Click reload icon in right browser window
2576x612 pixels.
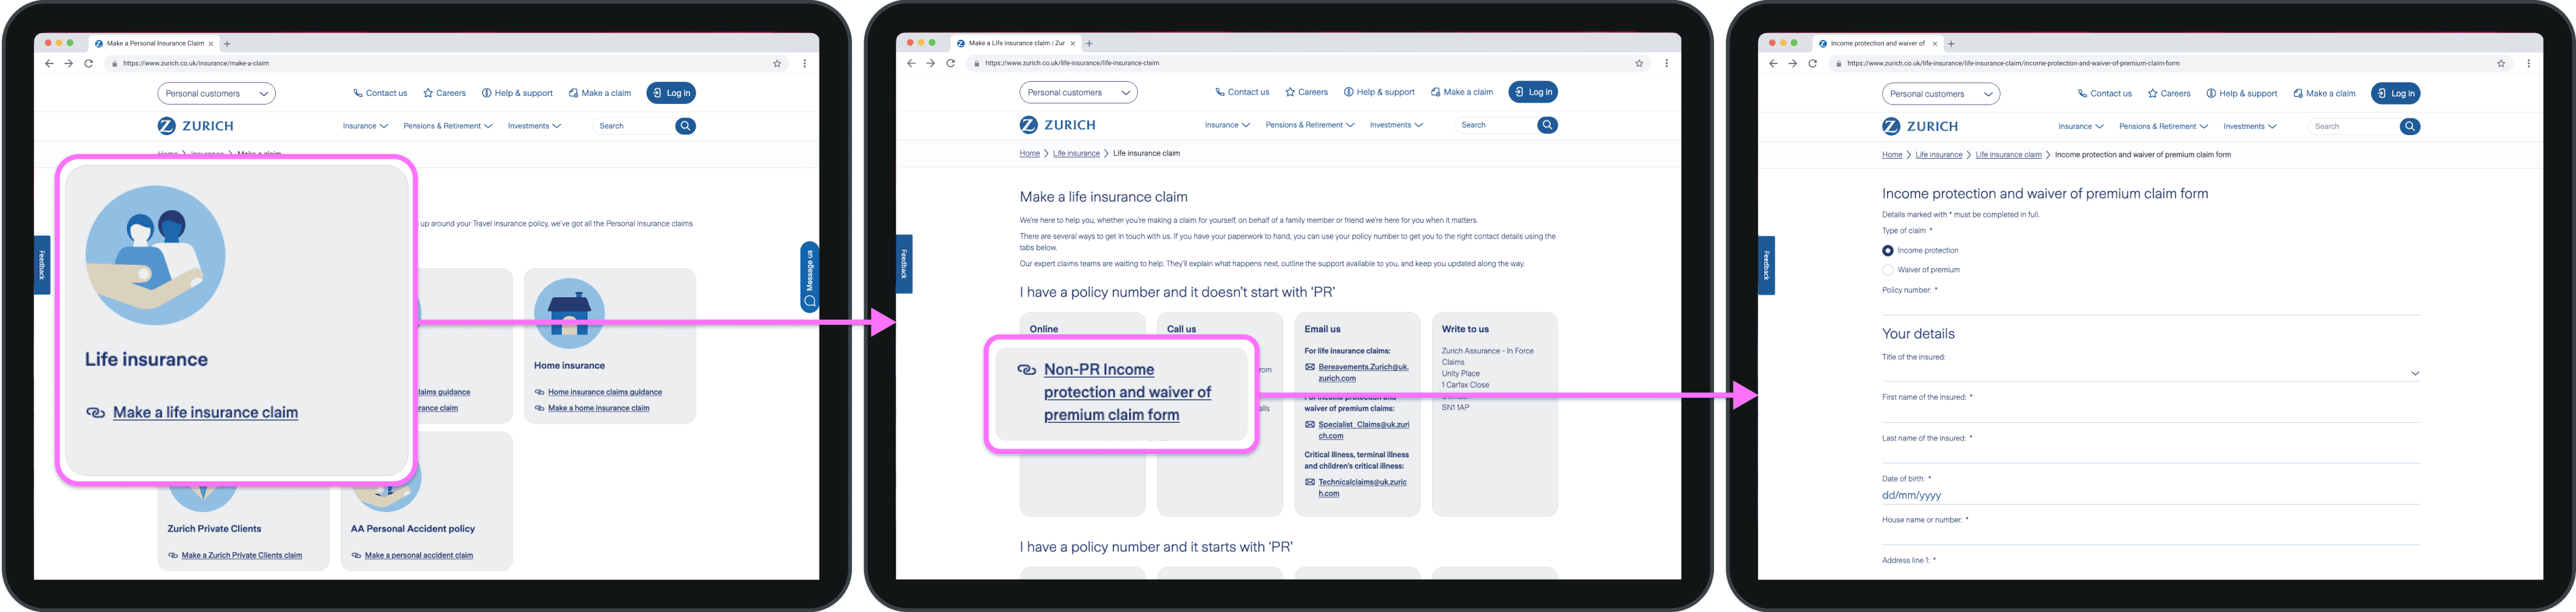(x=1812, y=63)
